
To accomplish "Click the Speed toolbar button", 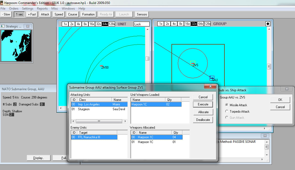I will 59,14.
